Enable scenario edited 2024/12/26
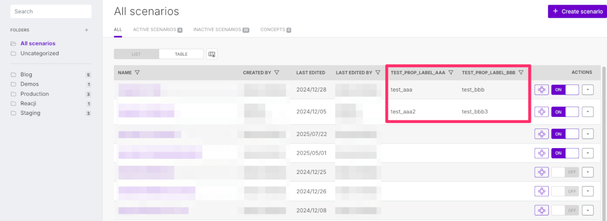Image resolution: width=607 pixels, height=221 pixels. pyautogui.click(x=565, y=191)
